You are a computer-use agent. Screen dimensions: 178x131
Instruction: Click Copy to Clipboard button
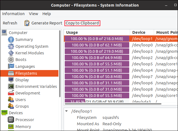[82, 23]
